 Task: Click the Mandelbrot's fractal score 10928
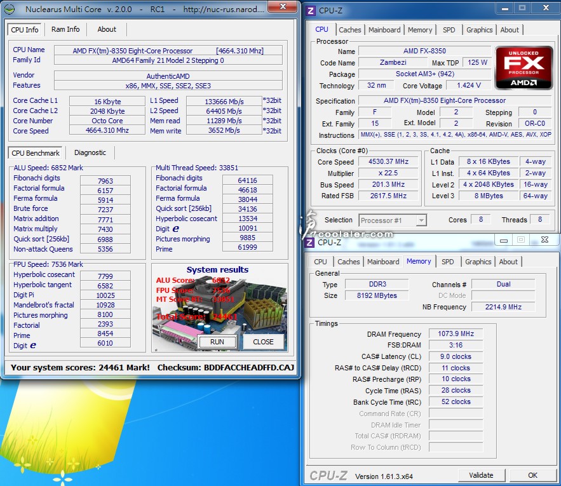(105, 305)
